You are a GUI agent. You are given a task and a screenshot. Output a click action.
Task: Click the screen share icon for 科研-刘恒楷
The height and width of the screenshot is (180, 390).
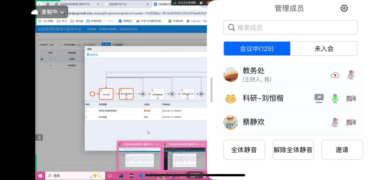click(x=319, y=98)
